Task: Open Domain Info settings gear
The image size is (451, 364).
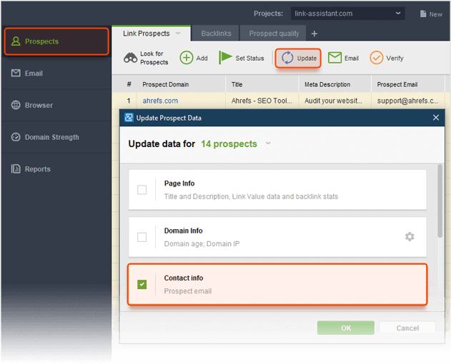Action: [410, 236]
